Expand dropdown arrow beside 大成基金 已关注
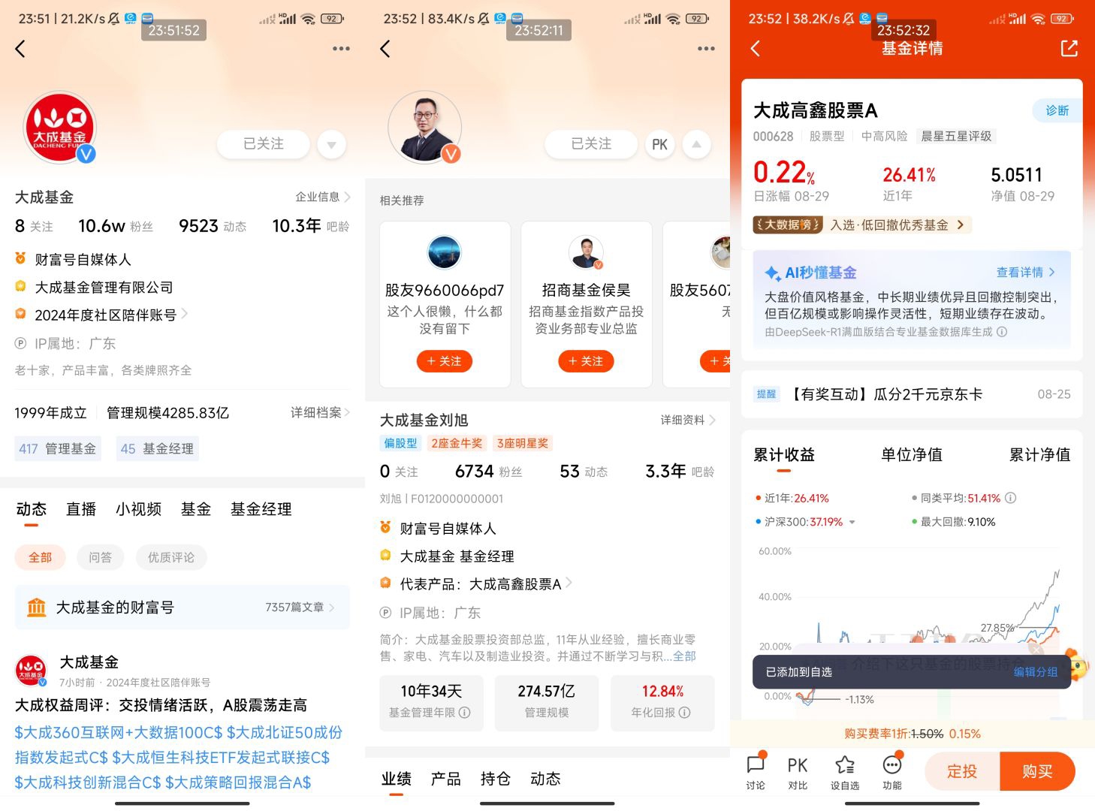This screenshot has height=811, width=1095. point(331,143)
